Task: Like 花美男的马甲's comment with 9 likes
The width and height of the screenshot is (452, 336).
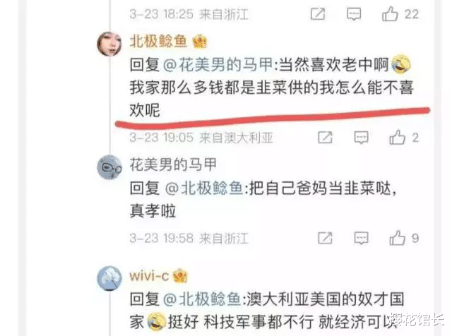Action: pos(397,238)
